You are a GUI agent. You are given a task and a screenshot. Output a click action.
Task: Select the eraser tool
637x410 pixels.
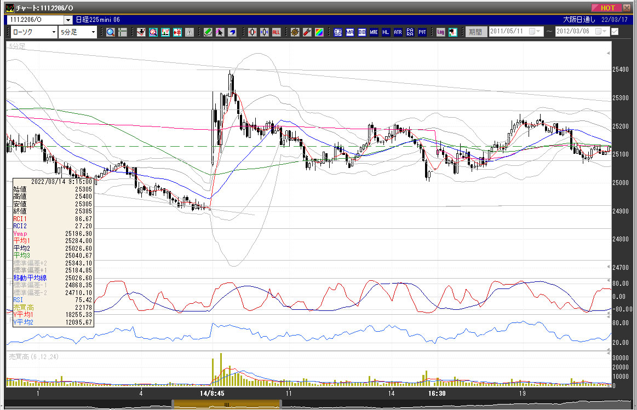click(x=232, y=32)
